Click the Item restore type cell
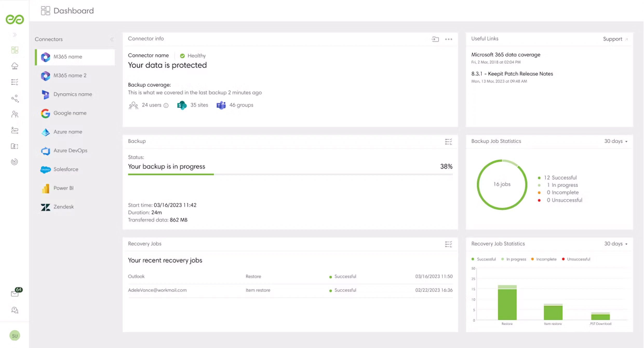644x348 pixels. pos(258,290)
